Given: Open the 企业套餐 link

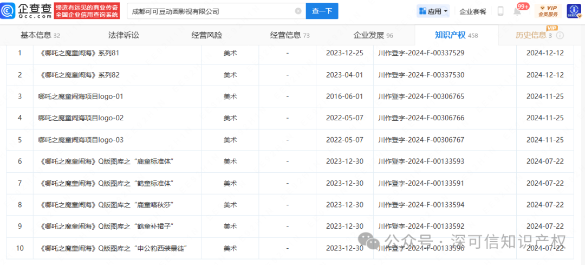Looking at the screenshot, I should [x=473, y=11].
